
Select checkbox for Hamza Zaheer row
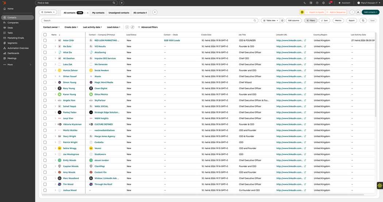coord(45,70)
